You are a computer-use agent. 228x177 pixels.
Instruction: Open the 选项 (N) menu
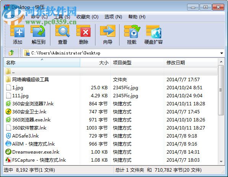pos(113,17)
